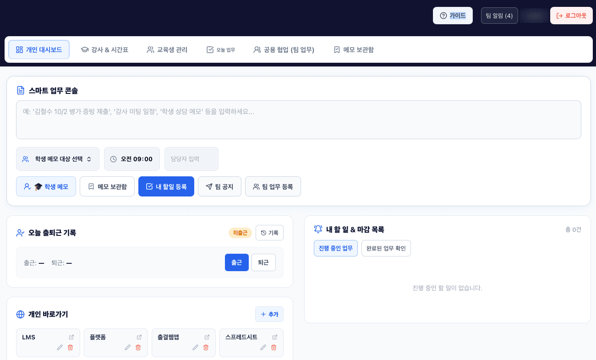The width and height of the screenshot is (596, 360).
Task: Click the 🎓 학생 메모 button
Action: pos(46,186)
